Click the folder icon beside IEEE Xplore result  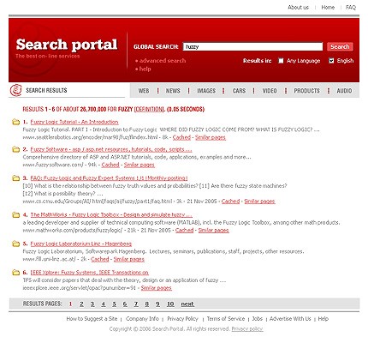pos(16,273)
